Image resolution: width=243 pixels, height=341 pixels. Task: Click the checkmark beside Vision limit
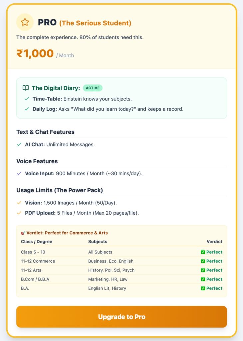coord(19,203)
